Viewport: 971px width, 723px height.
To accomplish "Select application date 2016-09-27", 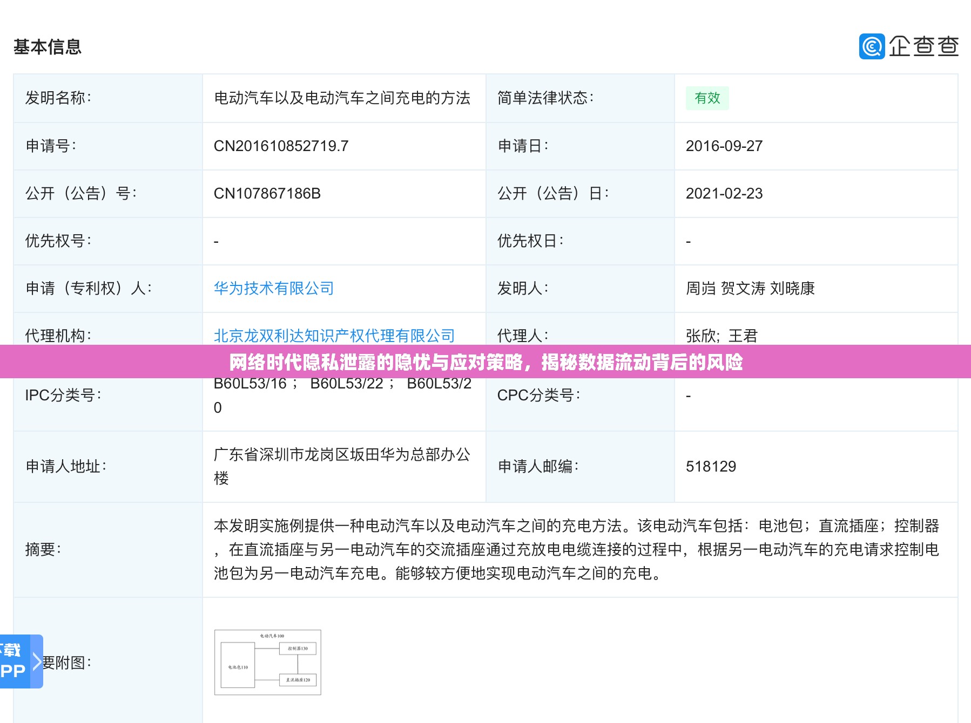I will click(724, 146).
